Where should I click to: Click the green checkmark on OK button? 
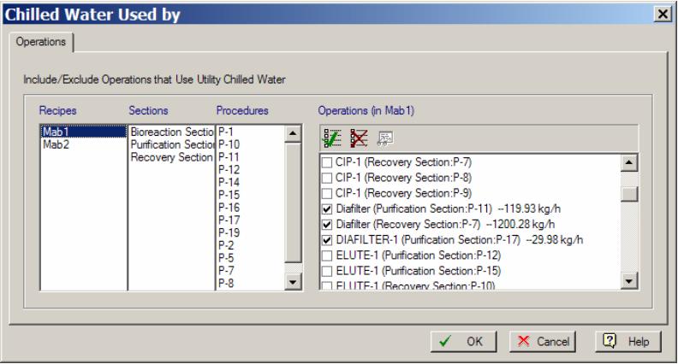point(447,342)
